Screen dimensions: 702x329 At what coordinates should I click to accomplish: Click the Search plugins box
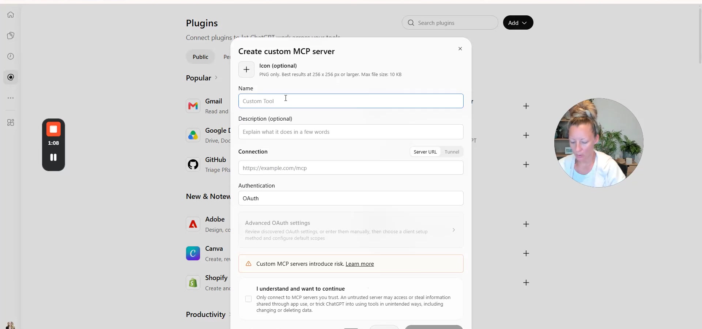pyautogui.click(x=450, y=23)
